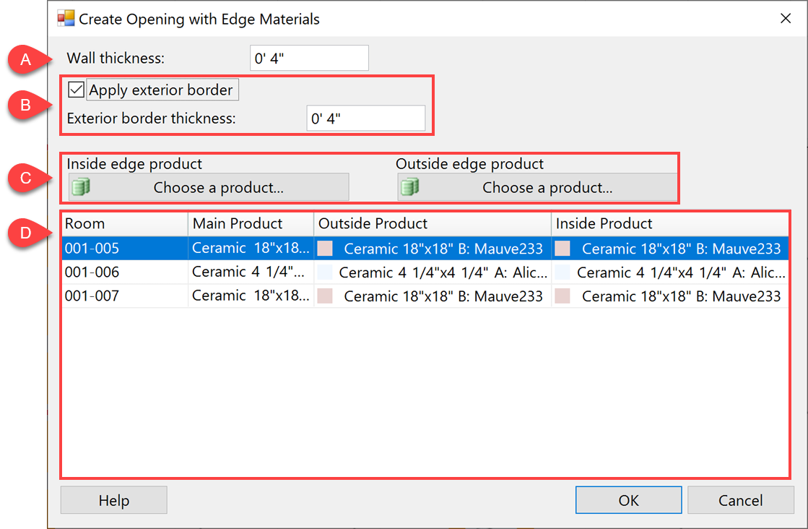Click Inside Product text for room 001-007
Screen dimensions: 808x529
[681, 296]
